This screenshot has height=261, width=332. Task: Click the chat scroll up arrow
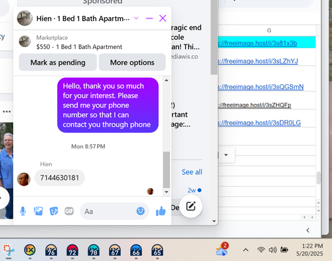[x=167, y=80]
